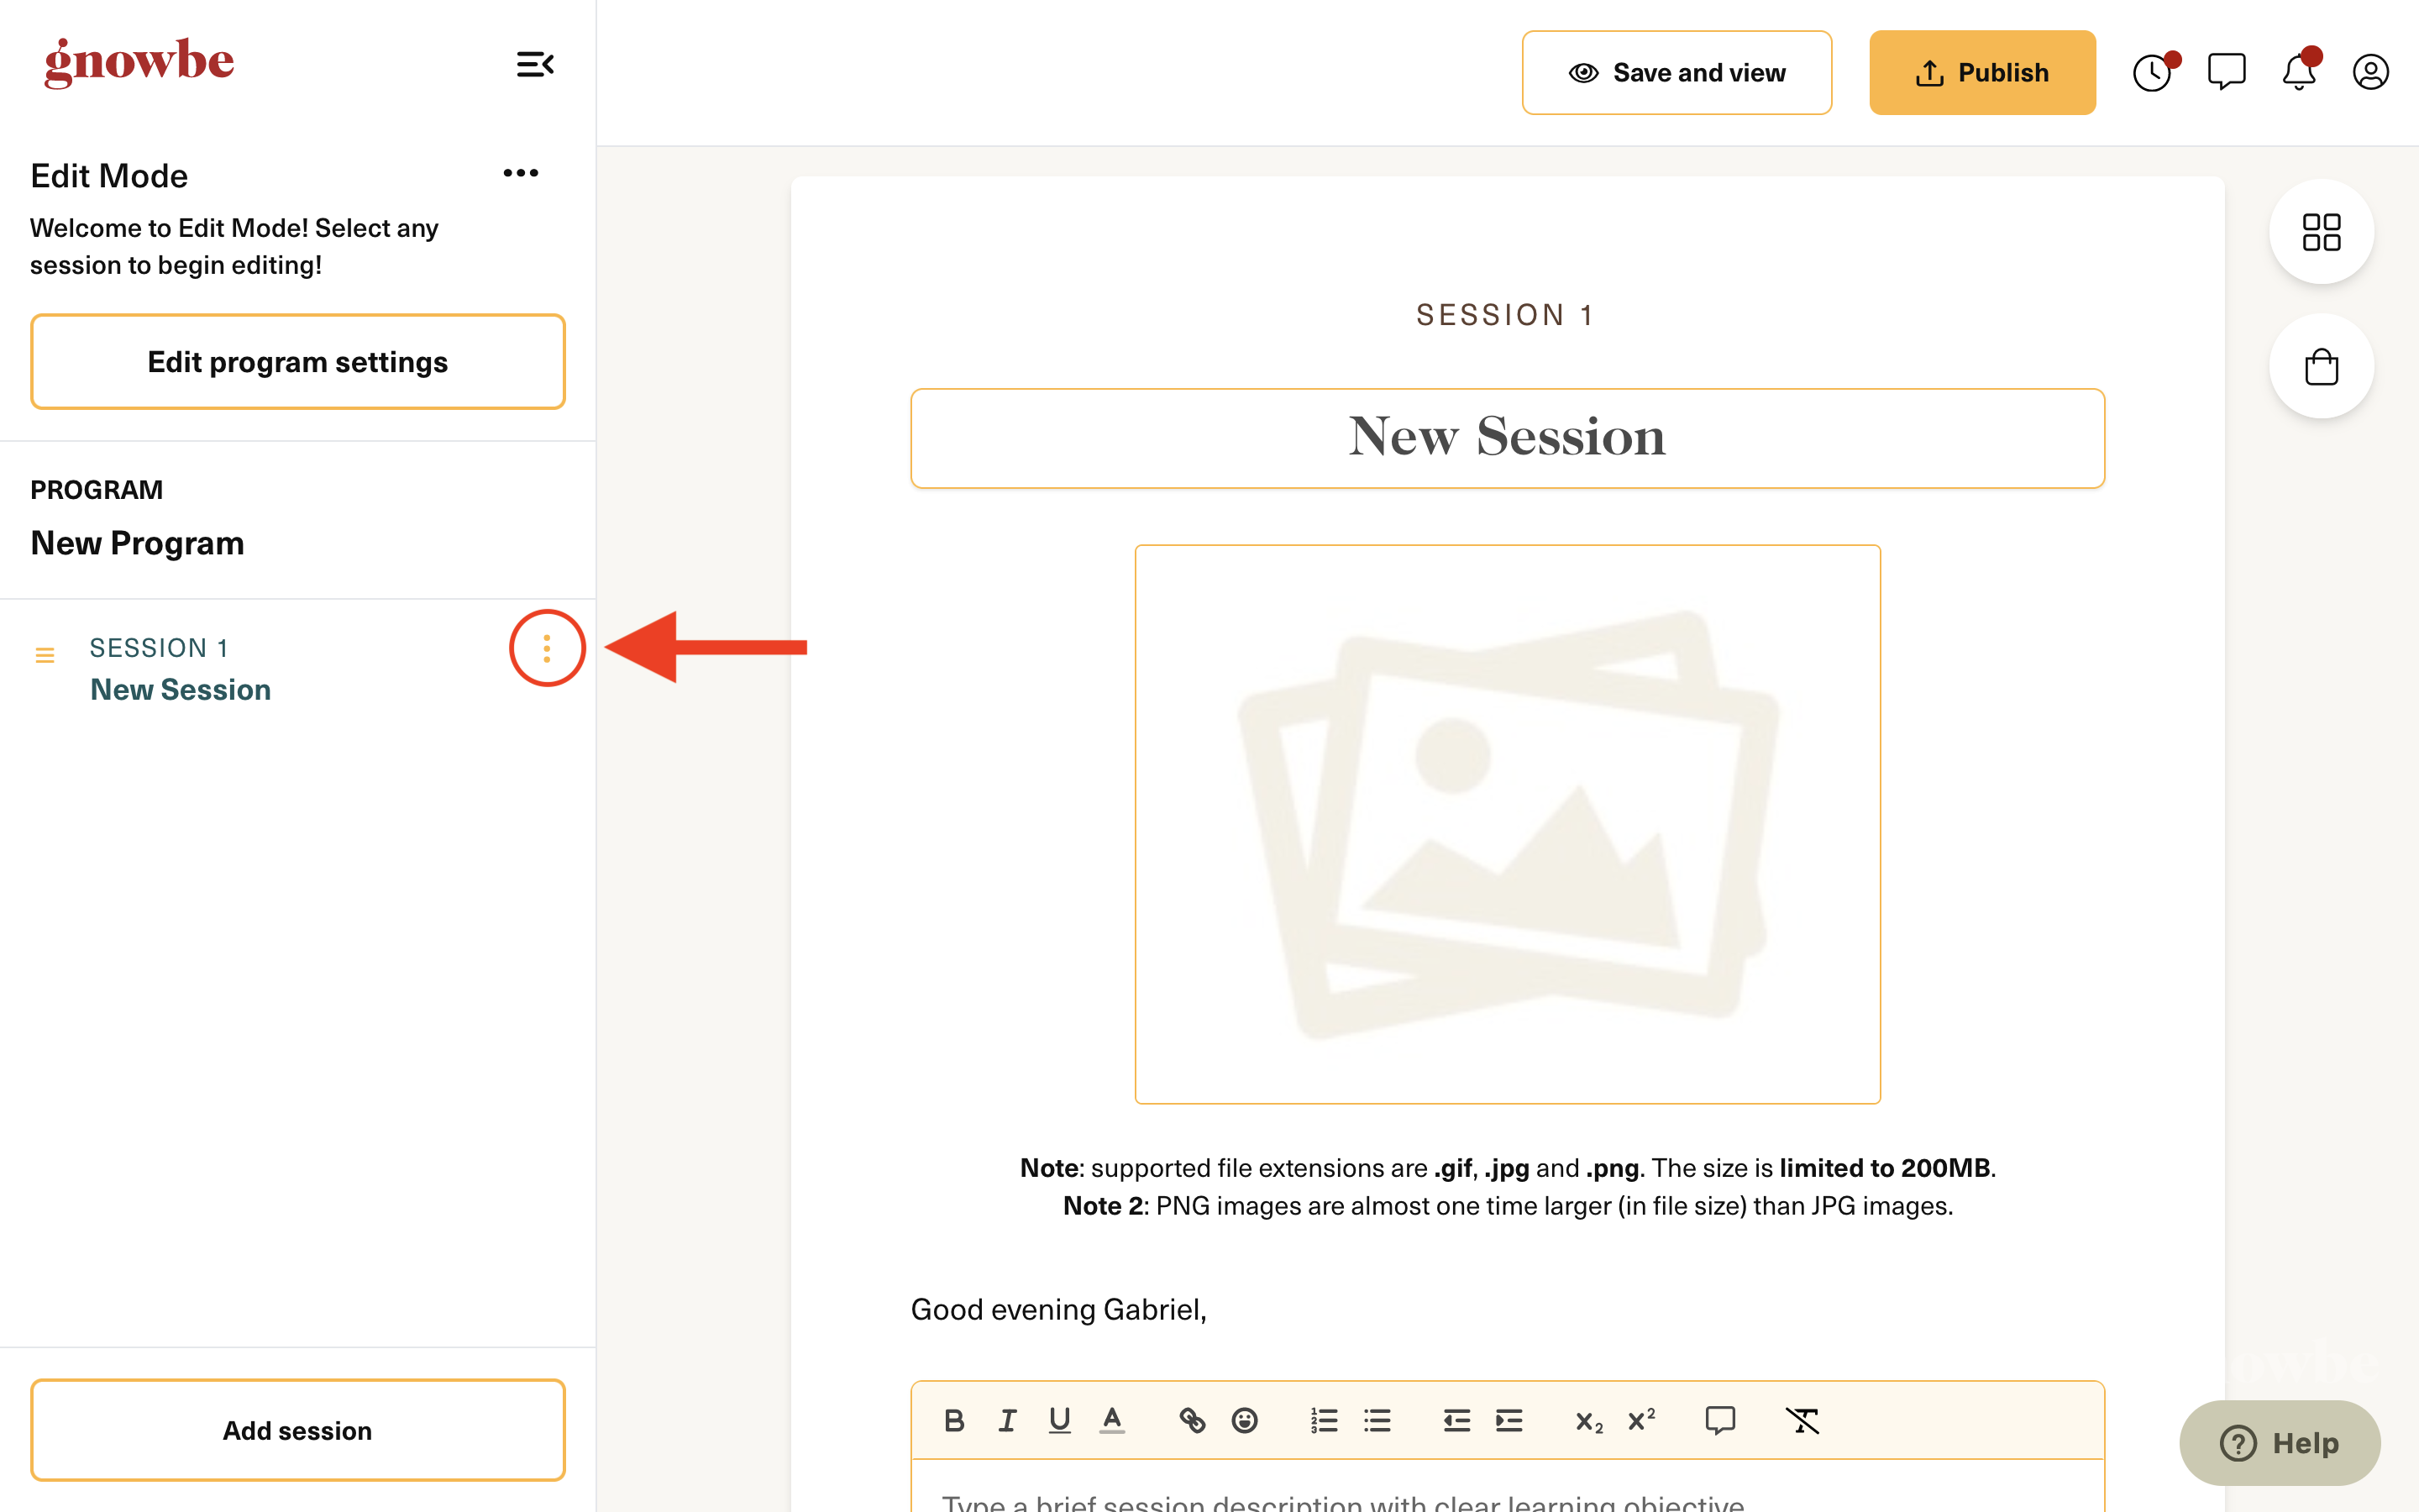The width and height of the screenshot is (2419, 1512).
Task: Click the Edit Mode heading
Action: tap(109, 176)
